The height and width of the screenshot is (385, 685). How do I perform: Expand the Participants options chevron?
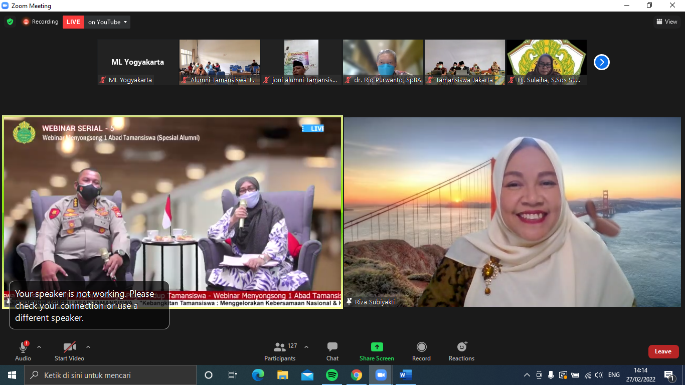[x=306, y=347]
